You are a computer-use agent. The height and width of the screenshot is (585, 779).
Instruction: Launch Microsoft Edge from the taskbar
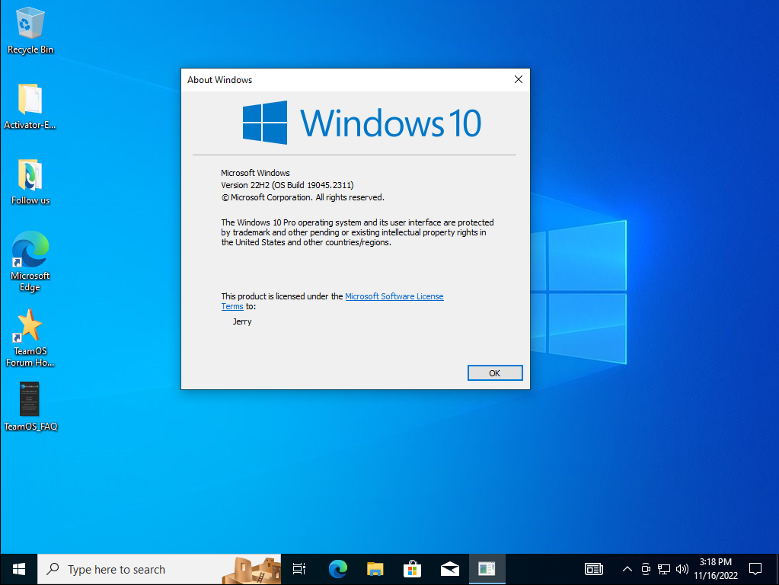[337, 569]
